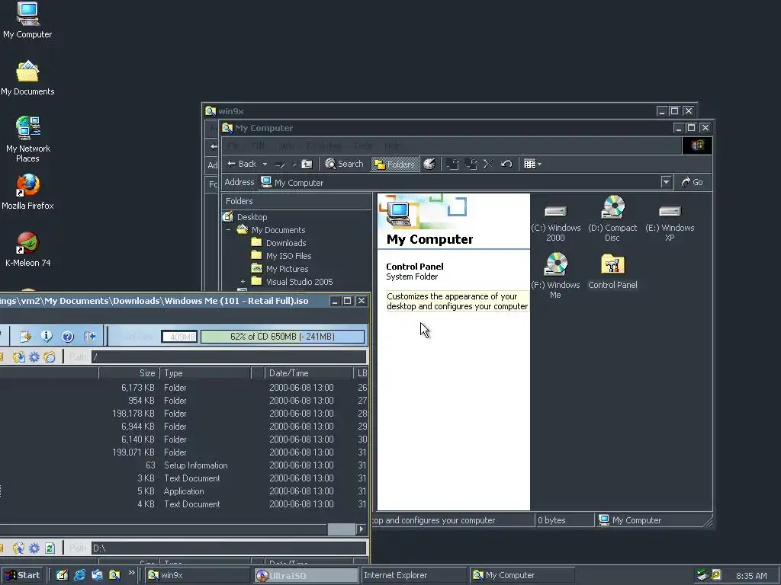Click the Size column header in UltraISO

pos(129,373)
